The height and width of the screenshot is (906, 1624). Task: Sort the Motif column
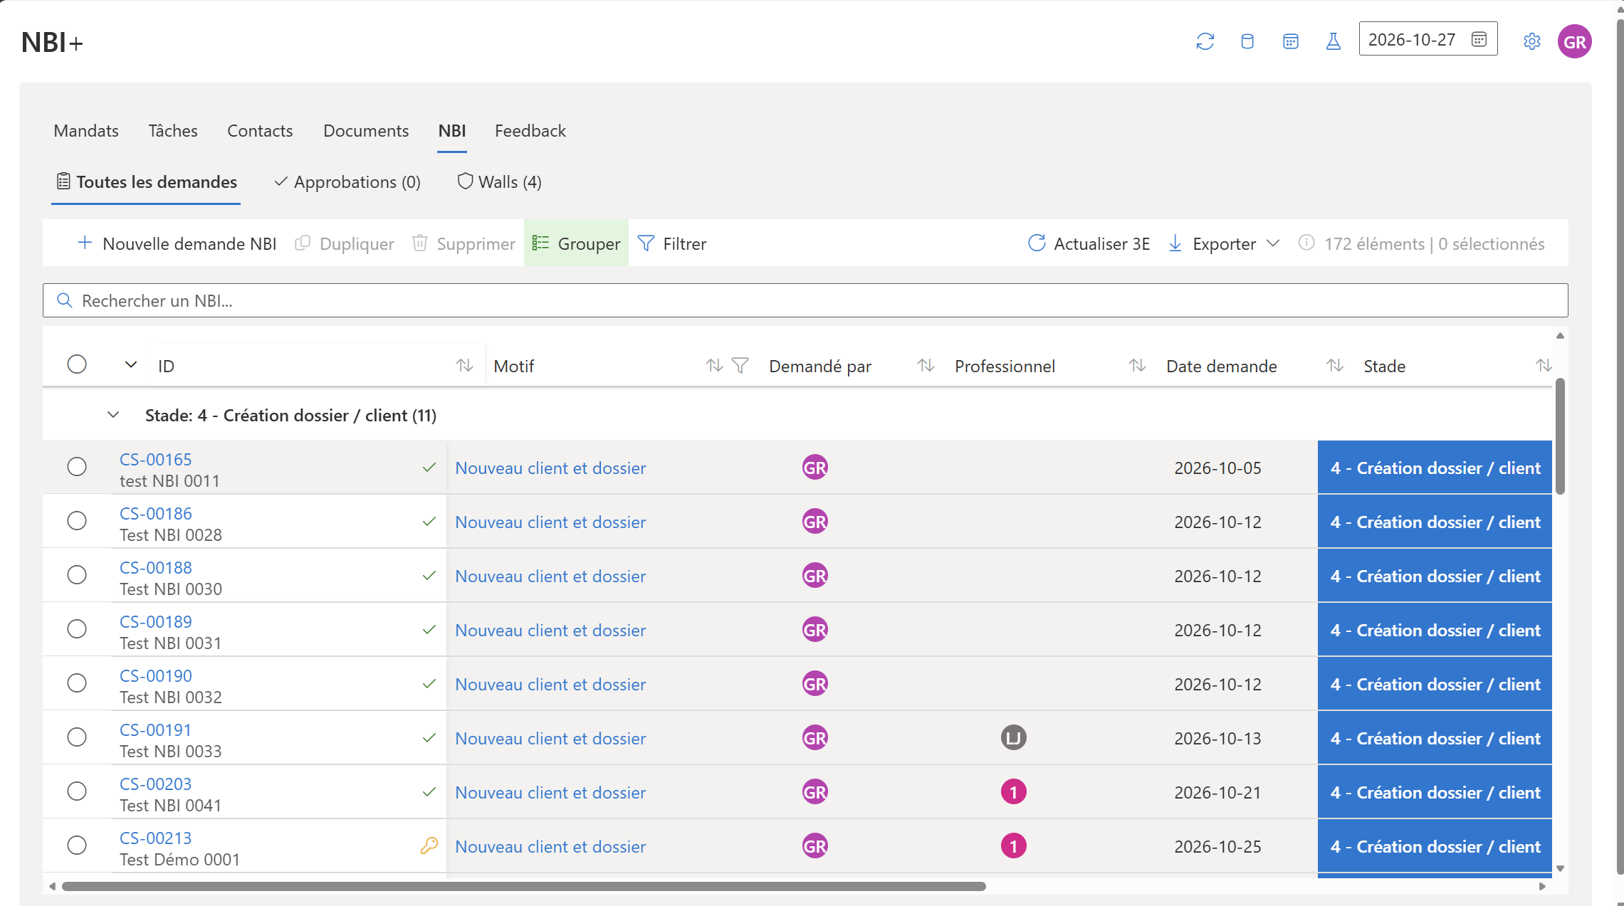714,365
